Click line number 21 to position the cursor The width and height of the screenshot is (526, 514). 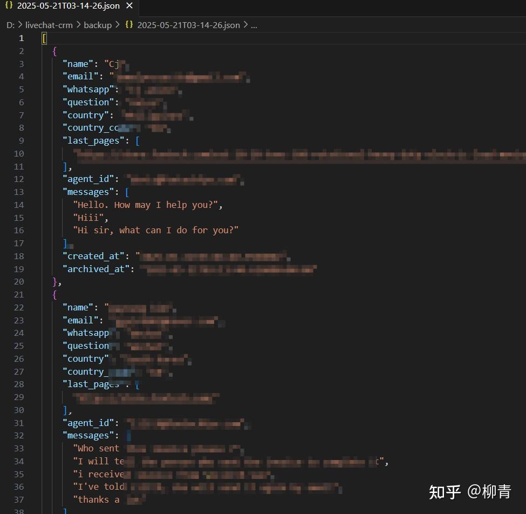(19, 294)
